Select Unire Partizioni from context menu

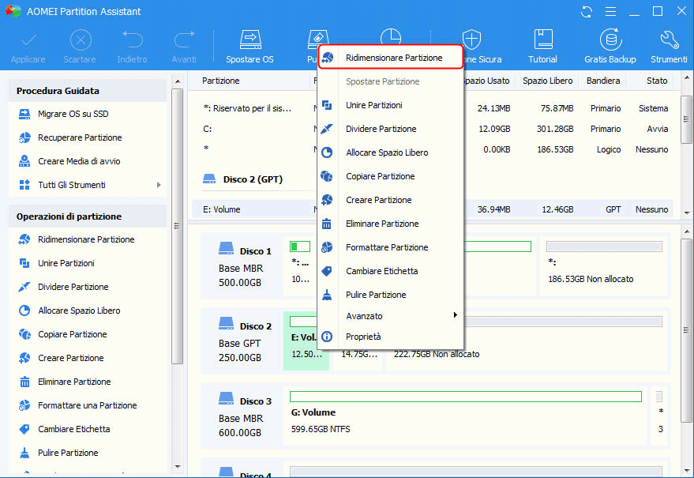click(x=373, y=105)
